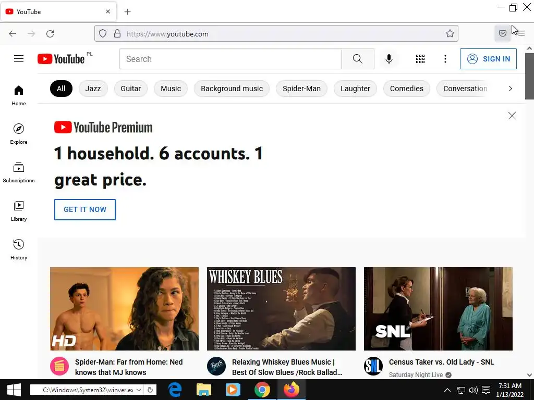Dismiss the YouTube Premium banner
Image resolution: width=534 pixels, height=400 pixels.
coord(512,116)
